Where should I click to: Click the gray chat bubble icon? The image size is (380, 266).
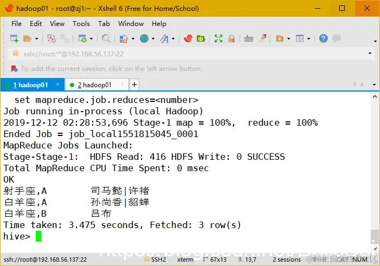(x=337, y=38)
